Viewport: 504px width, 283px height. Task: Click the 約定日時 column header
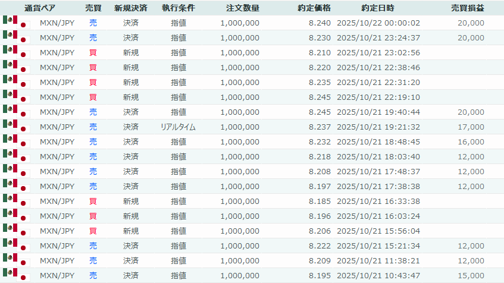pos(377,8)
